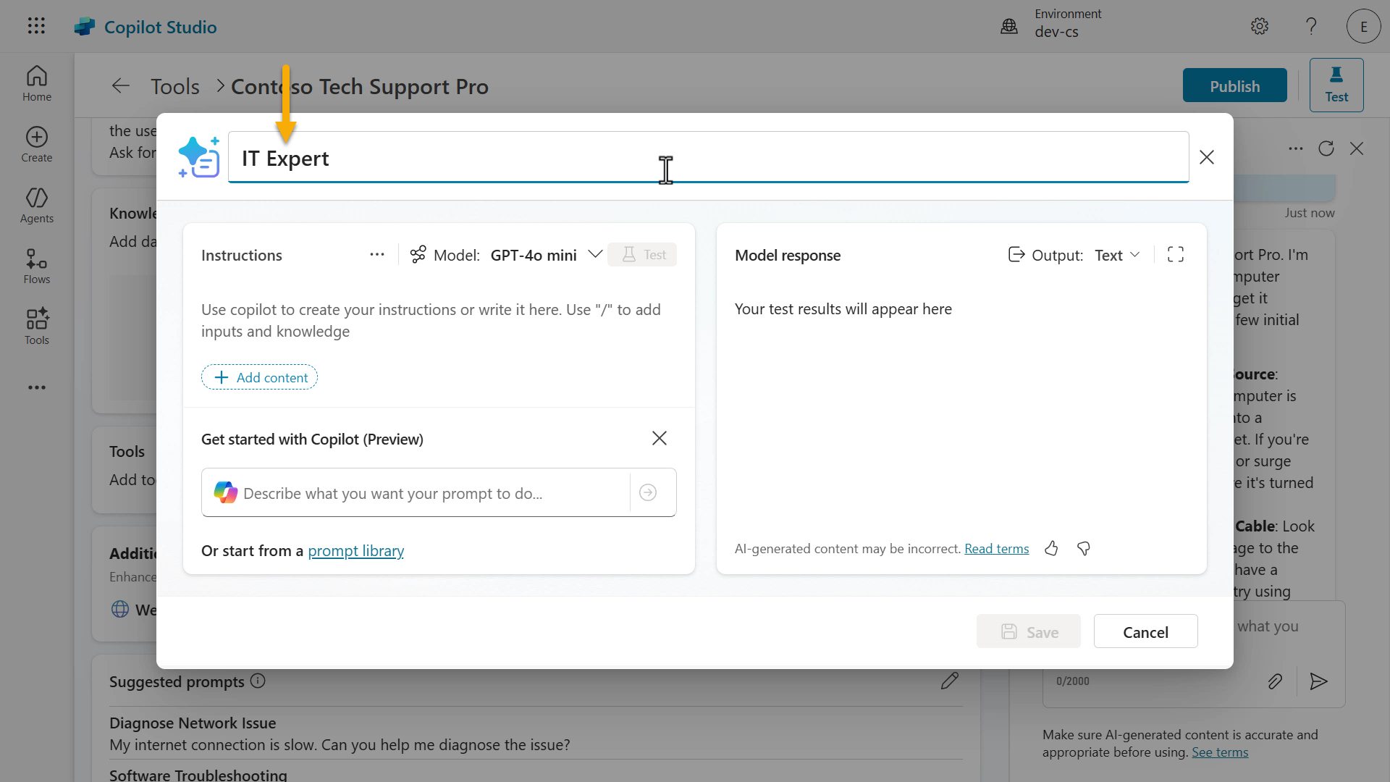1390x782 pixels.
Task: Open test pane more options ellipsis
Action: [1296, 148]
